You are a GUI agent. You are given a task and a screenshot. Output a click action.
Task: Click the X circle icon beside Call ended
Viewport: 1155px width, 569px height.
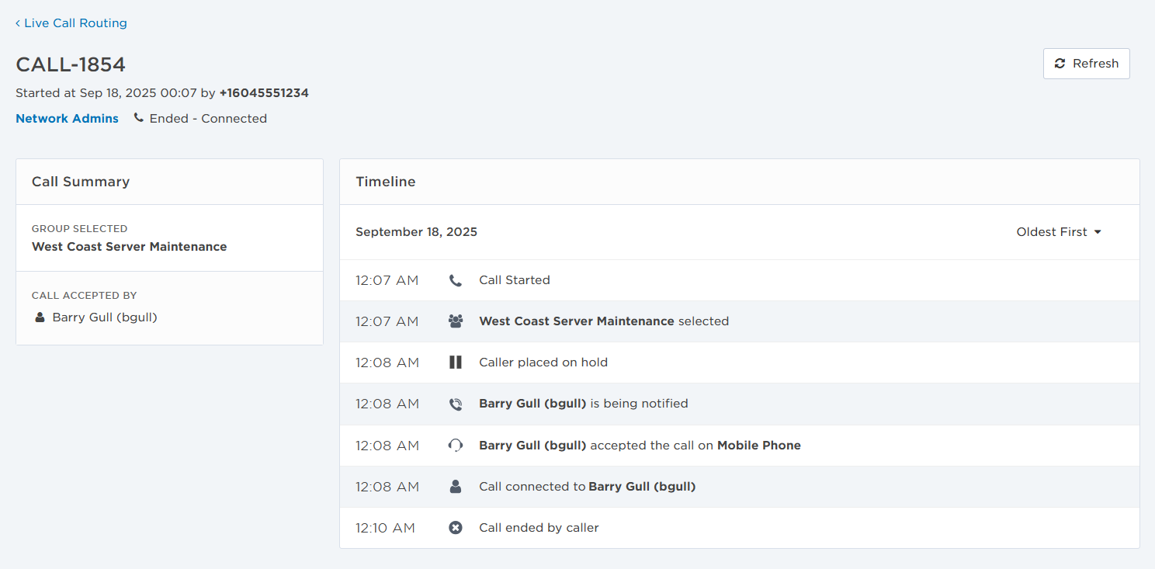point(456,528)
